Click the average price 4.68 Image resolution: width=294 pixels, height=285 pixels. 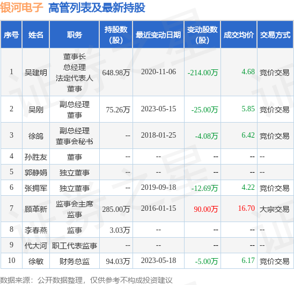(x=248, y=72)
